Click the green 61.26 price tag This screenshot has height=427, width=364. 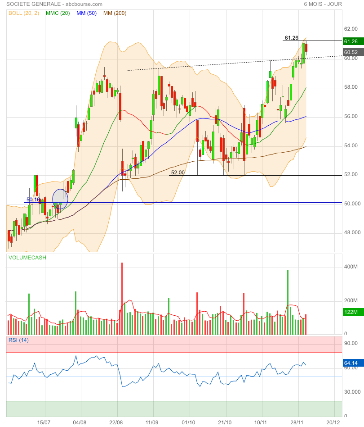(x=353, y=41)
